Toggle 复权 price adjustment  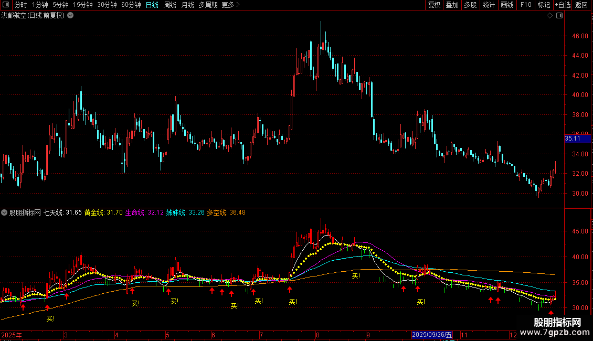(434, 5)
